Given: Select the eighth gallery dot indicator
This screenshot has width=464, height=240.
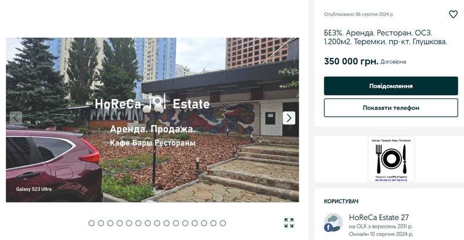Looking at the screenshot, I should pyautogui.click(x=157, y=223).
